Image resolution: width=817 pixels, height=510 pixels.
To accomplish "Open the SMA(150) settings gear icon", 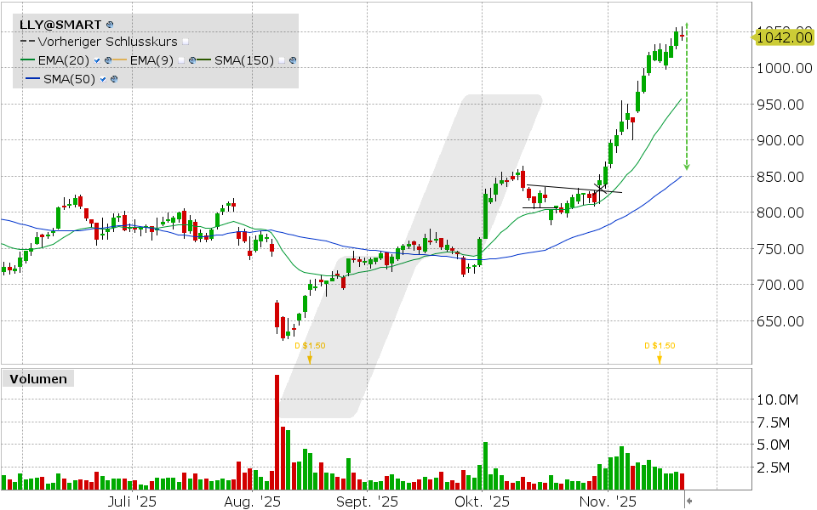I will (x=291, y=60).
